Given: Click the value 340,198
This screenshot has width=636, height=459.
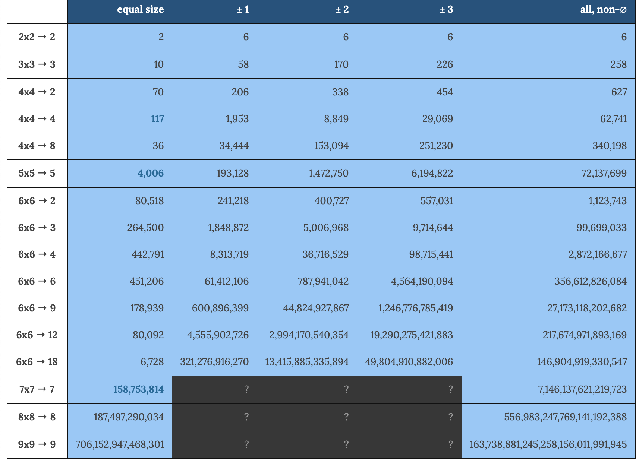Looking at the screenshot, I should tap(610, 146).
